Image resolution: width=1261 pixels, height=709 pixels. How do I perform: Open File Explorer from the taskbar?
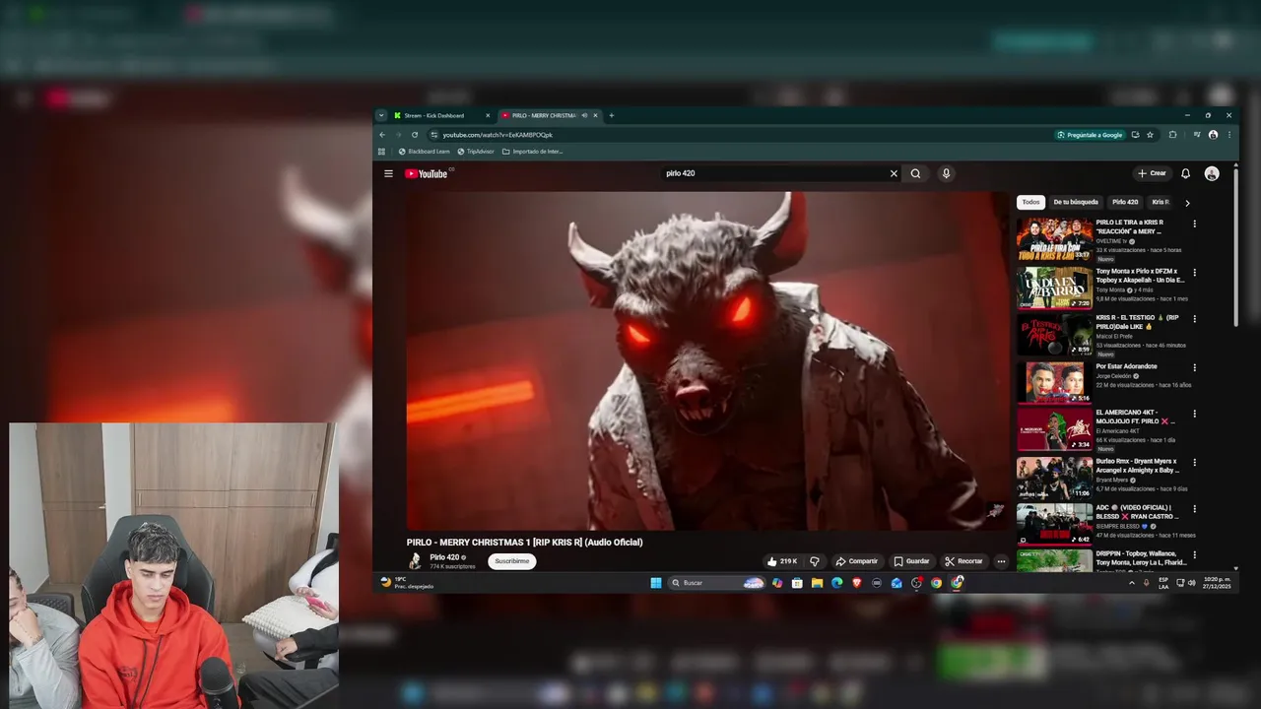tap(817, 583)
